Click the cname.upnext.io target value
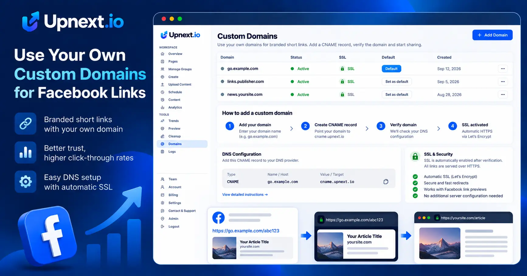This screenshot has height=276, width=527. (x=337, y=182)
